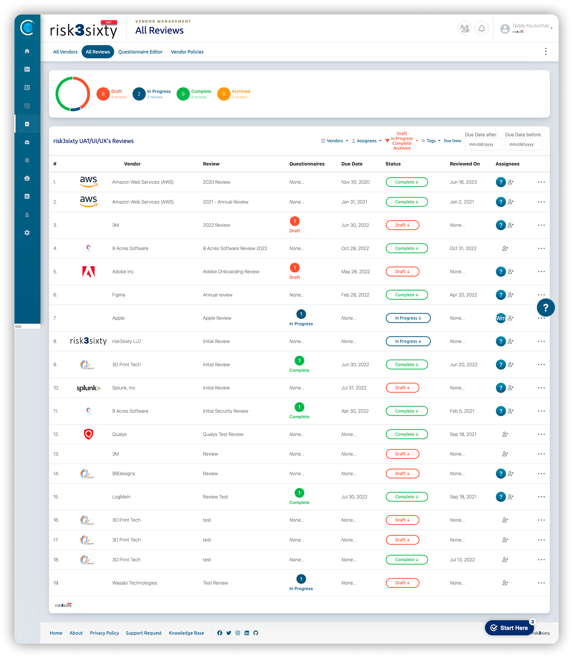The width and height of the screenshot is (573, 658).
Task: Open the home icon in sidebar
Action: (x=27, y=51)
